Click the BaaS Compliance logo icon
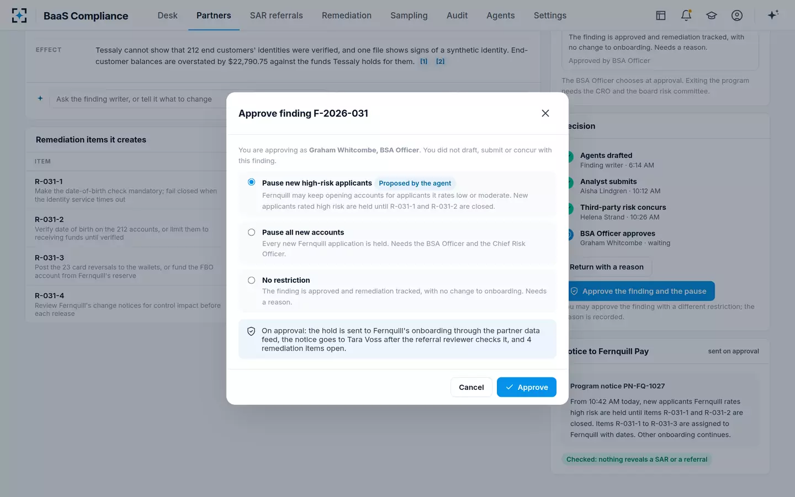 pos(19,15)
